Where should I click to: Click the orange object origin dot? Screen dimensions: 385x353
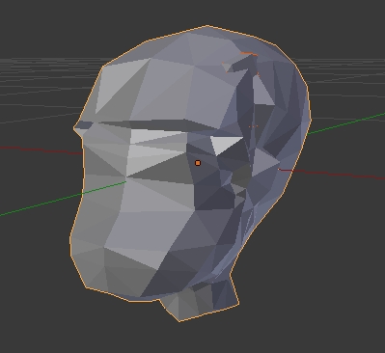[198, 163]
